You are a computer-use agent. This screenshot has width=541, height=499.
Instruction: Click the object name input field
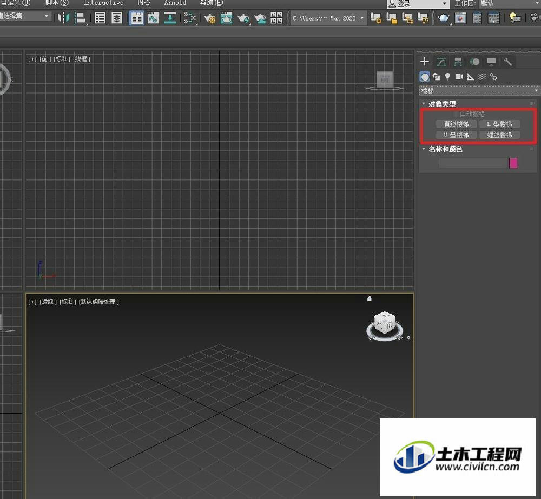472,163
